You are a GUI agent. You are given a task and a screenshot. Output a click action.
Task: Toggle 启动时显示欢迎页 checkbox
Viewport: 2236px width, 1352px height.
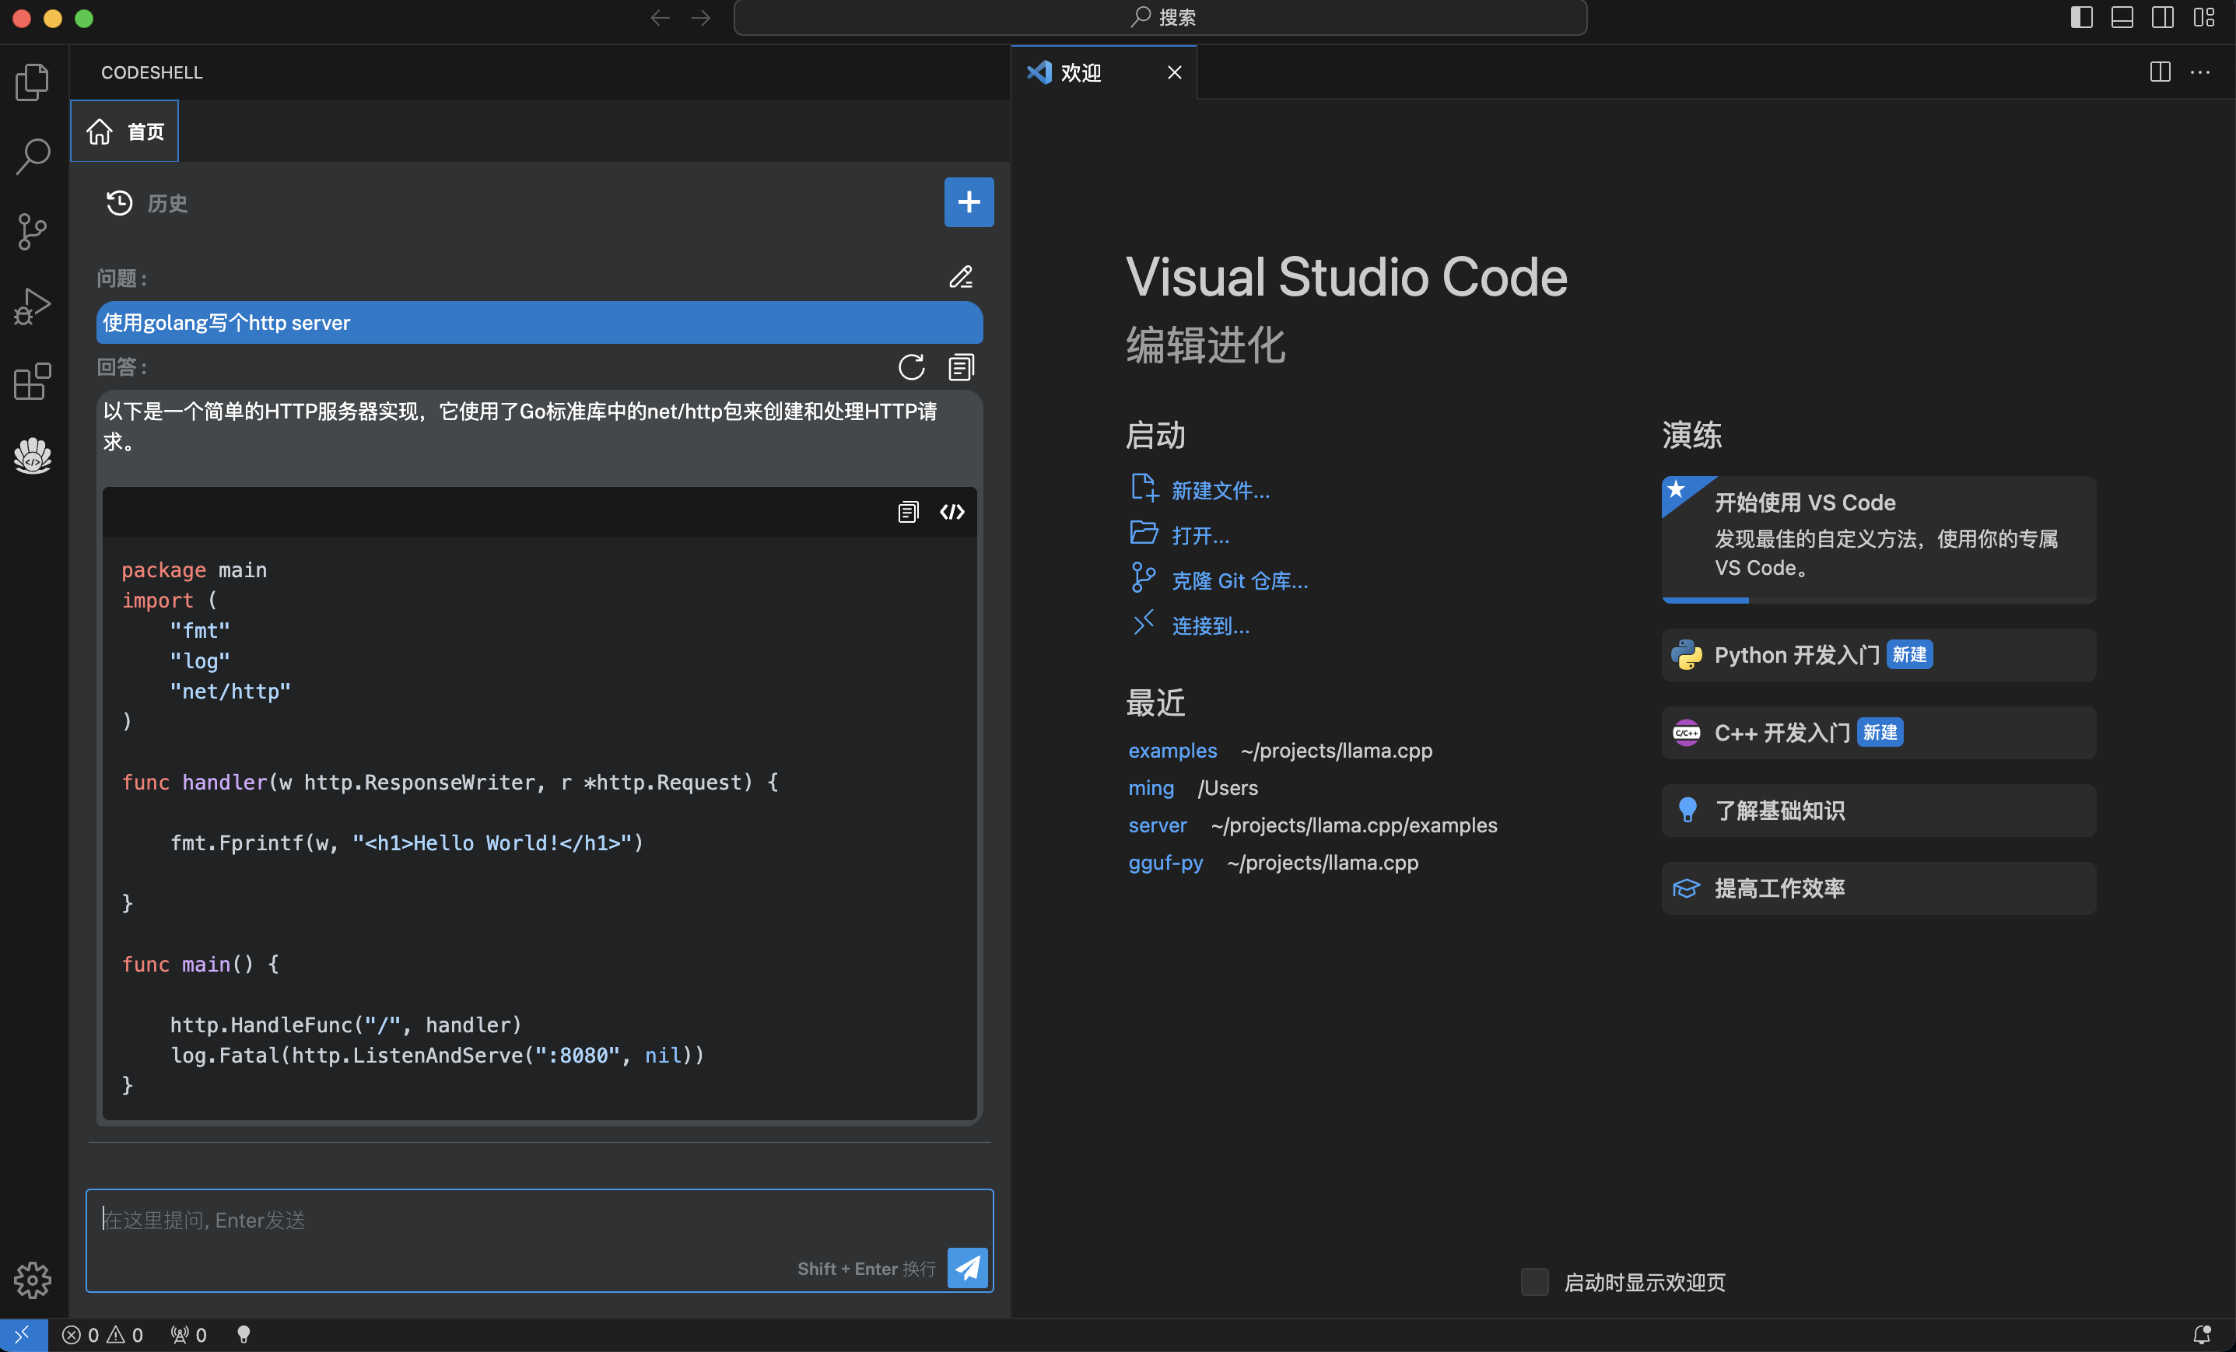1534,1281
